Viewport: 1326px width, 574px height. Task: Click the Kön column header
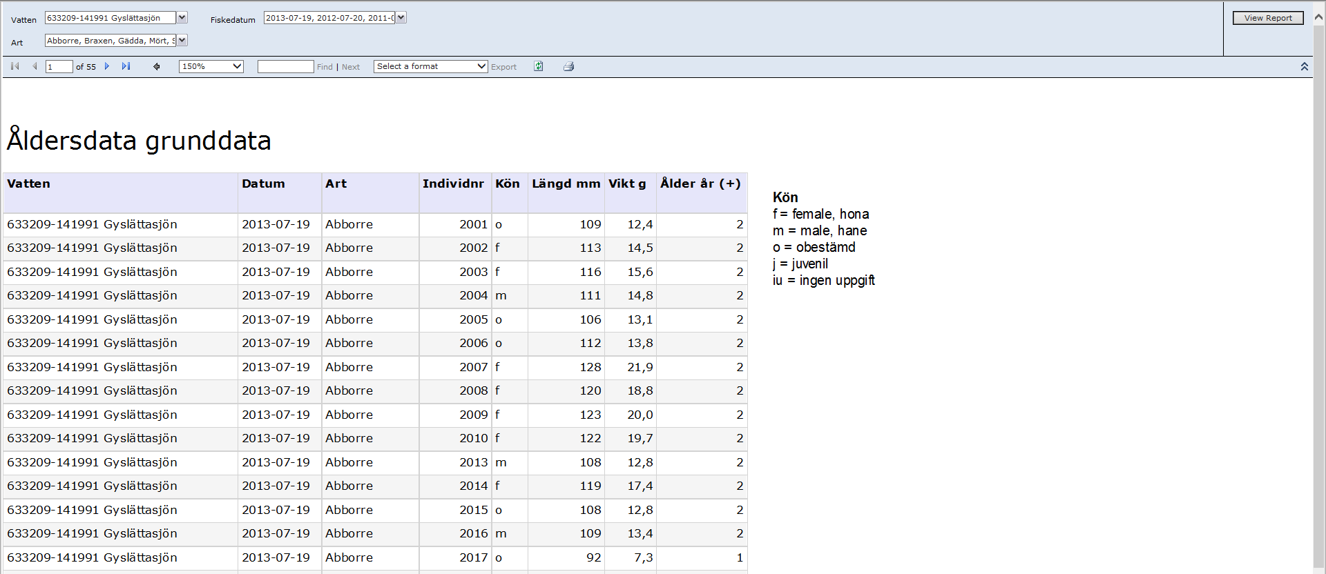tap(510, 192)
